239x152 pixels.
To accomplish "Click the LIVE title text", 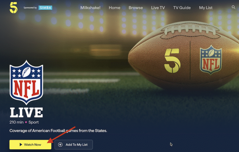I will click(x=26, y=113).
